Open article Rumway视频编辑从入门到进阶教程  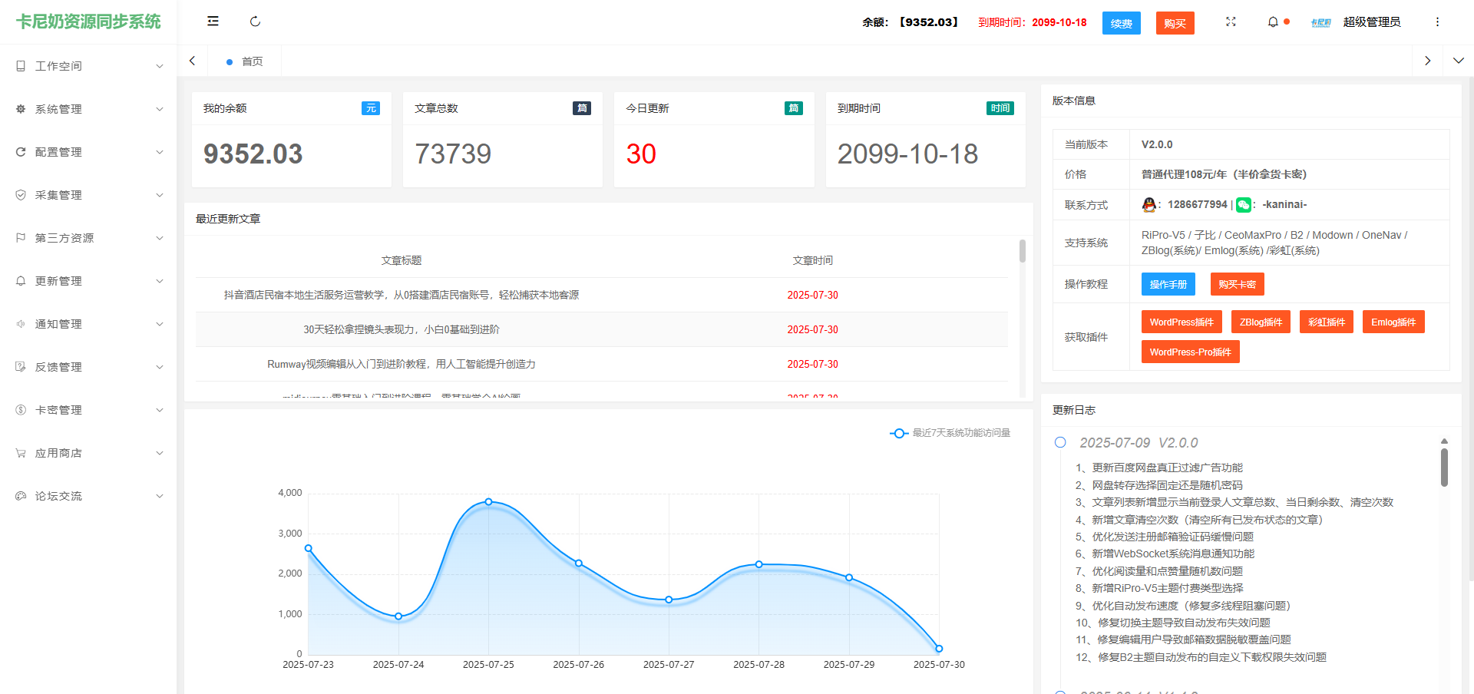click(402, 364)
